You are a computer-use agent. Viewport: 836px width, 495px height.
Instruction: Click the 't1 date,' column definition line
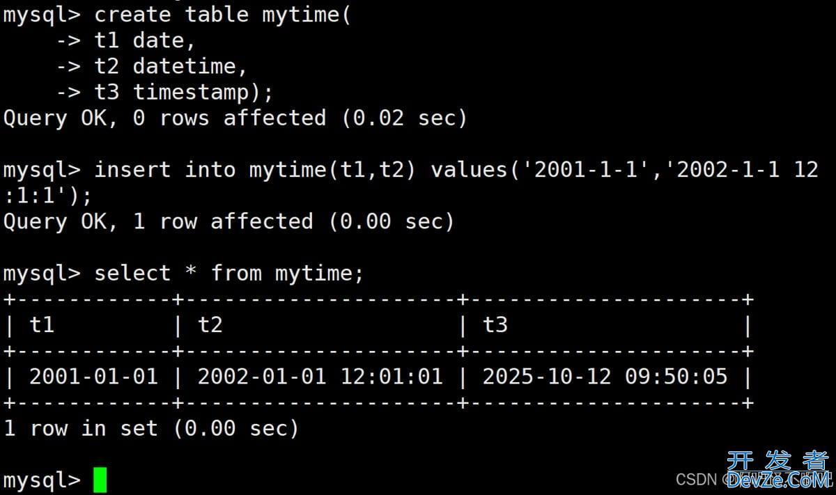point(144,40)
